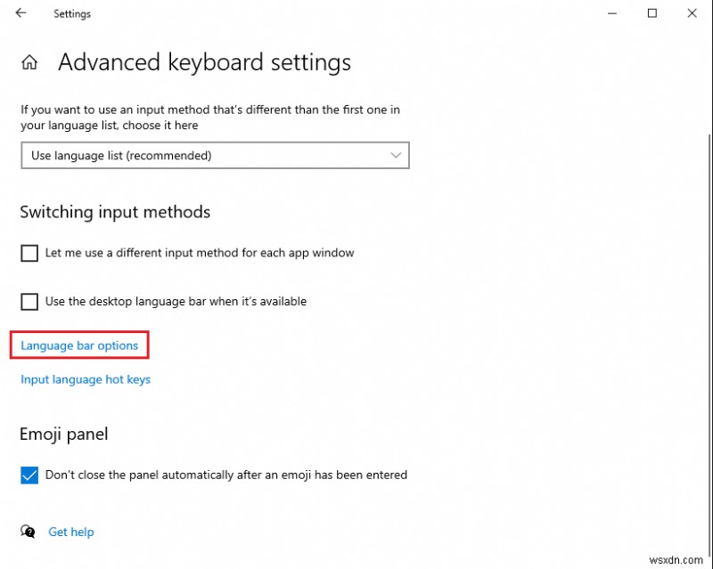Open Language bar options

(78, 345)
